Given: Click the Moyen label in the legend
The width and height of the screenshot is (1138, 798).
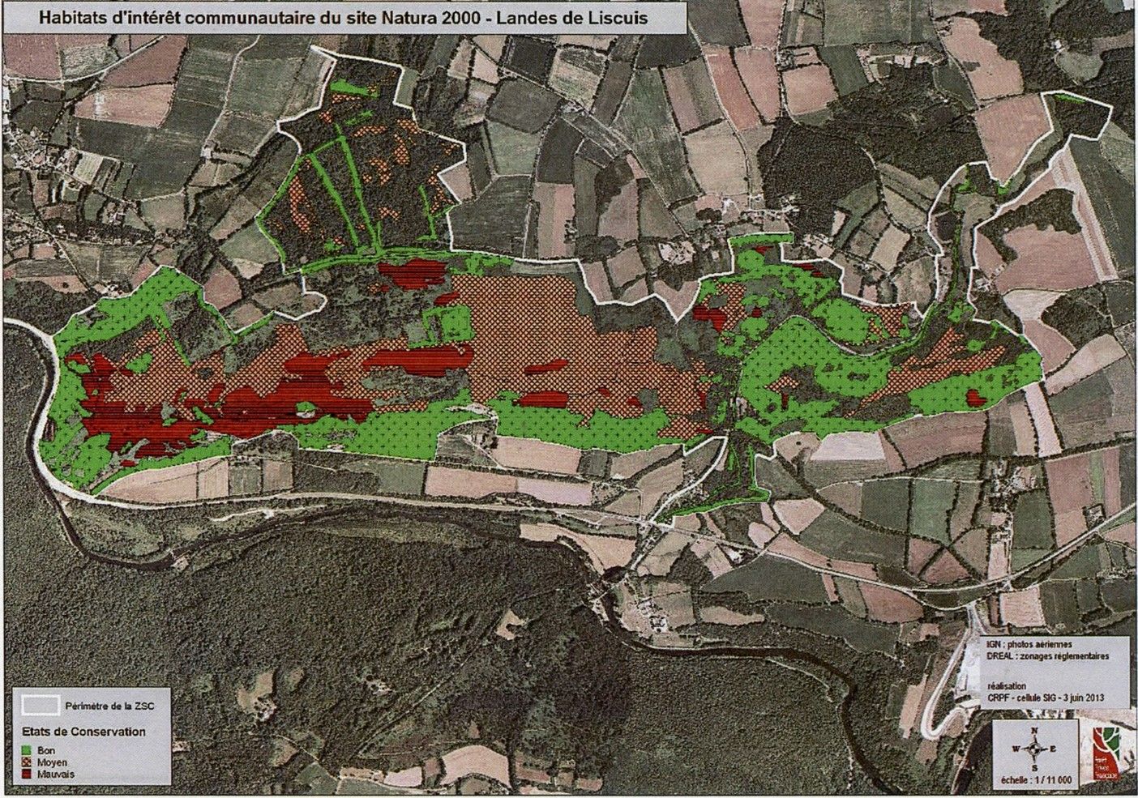Looking at the screenshot, I should [52, 762].
